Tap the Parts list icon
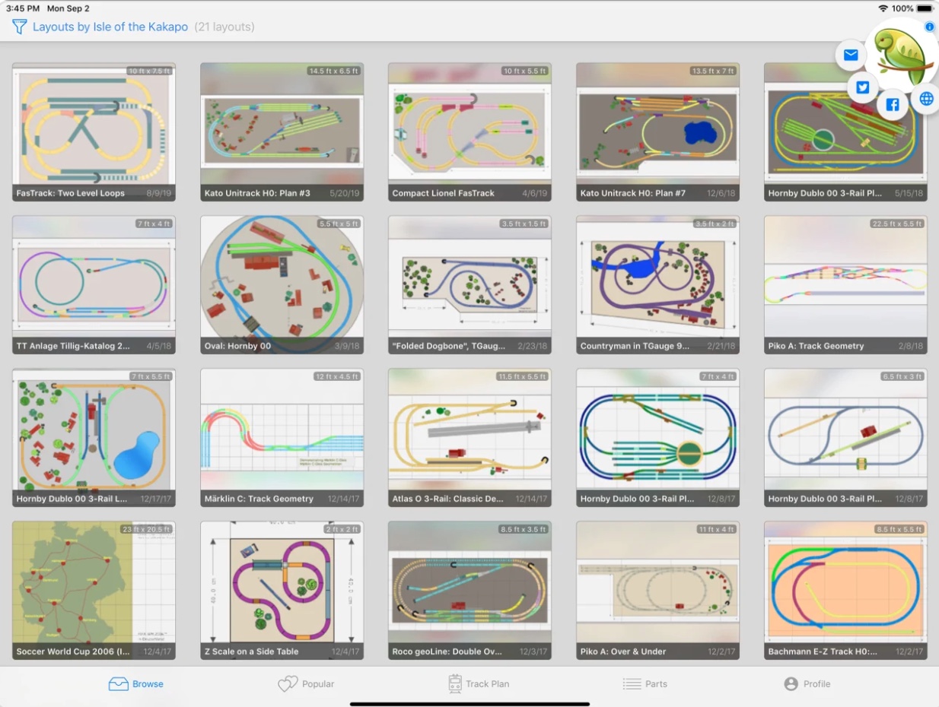939x707 pixels. pos(632,684)
